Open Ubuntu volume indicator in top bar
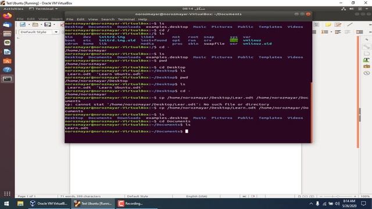 (351, 9)
